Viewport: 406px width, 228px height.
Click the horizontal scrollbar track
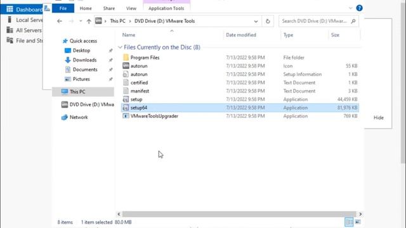pyautogui.click(x=240, y=214)
